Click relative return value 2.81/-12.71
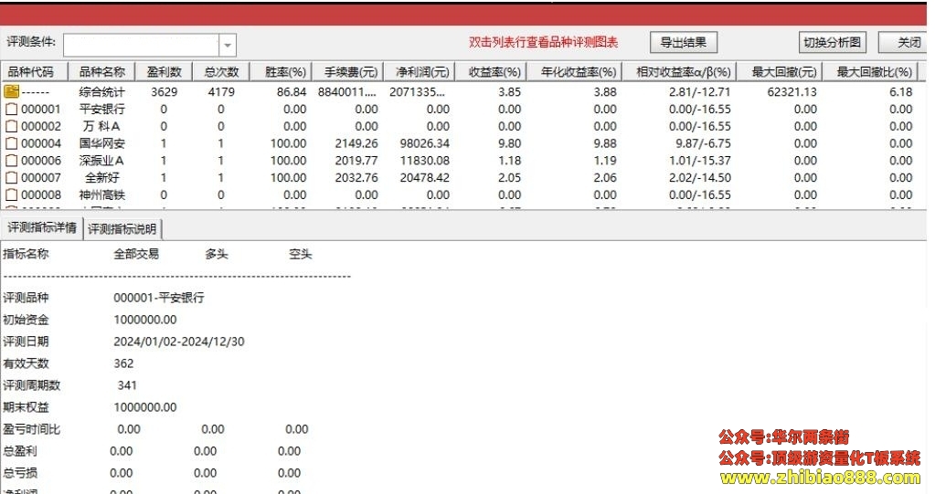Screen dimensions: 935x494 click(x=699, y=91)
